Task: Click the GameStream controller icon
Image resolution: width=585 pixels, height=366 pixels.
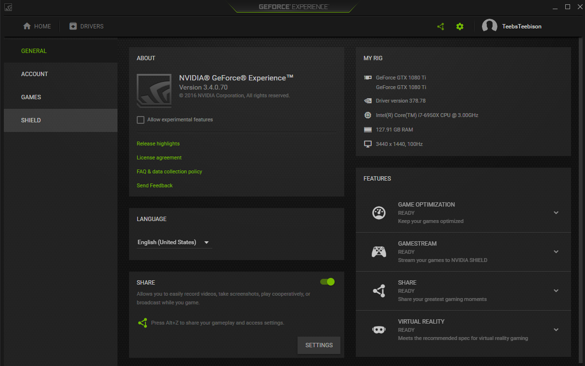Action: (379, 251)
